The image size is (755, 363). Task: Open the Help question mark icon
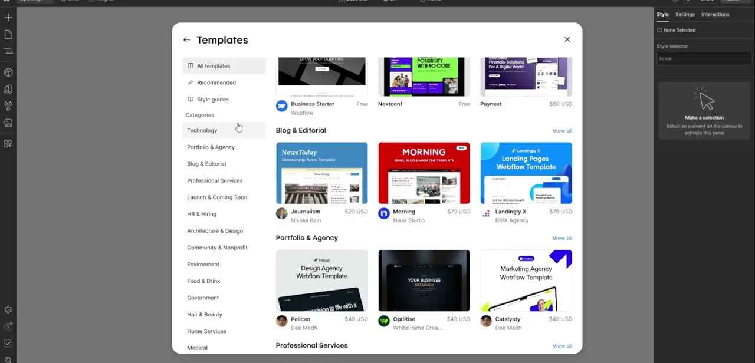tap(8, 326)
